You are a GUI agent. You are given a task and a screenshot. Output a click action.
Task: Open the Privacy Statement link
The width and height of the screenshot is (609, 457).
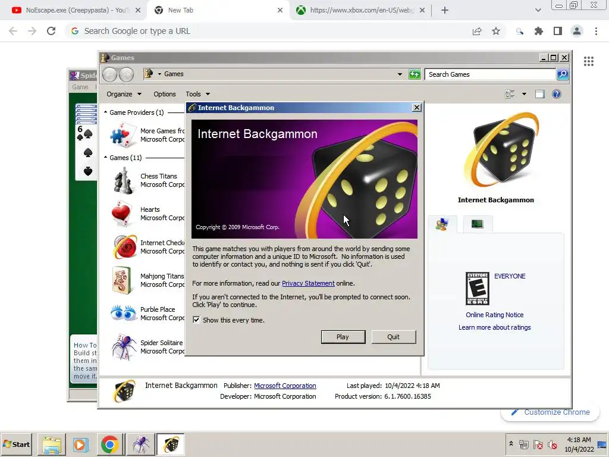tap(308, 283)
